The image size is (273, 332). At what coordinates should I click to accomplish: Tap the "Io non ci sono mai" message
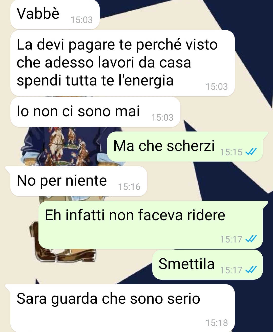click(95, 112)
